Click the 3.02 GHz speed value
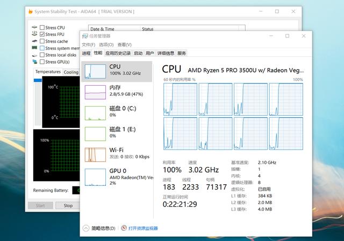The width and height of the screenshot is (344, 241). pyautogui.click(x=204, y=170)
